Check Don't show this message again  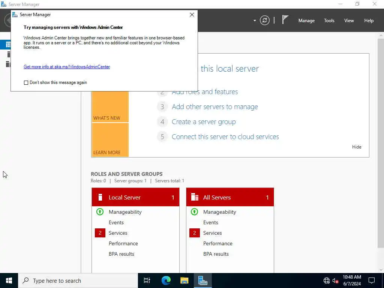tap(26, 82)
